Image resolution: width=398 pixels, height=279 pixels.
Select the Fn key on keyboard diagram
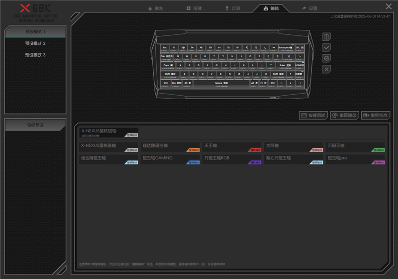click(x=263, y=84)
